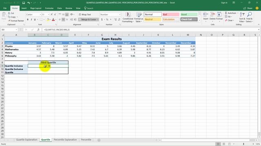261x146 pixels.
Task: Toggle bold formatting
Action: tap(28, 19)
